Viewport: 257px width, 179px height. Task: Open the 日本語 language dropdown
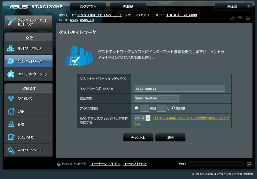pyautogui.click(x=233, y=7)
